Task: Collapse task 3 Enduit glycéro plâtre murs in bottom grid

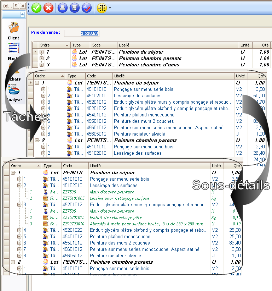Action: coord(19,204)
